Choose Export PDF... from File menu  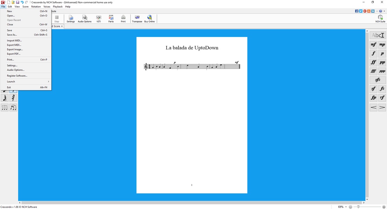tap(26, 54)
